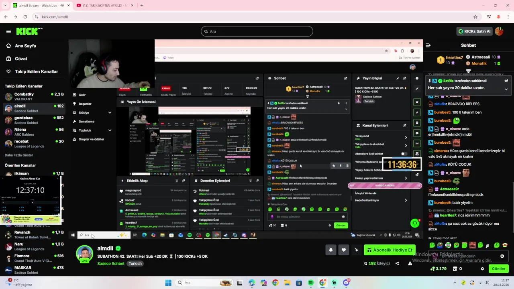The width and height of the screenshot is (514, 289).
Task: Bookmark this page with star
Action: coord(475,17)
